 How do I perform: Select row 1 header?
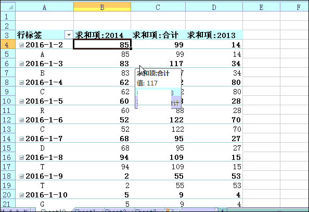coord(8,16)
